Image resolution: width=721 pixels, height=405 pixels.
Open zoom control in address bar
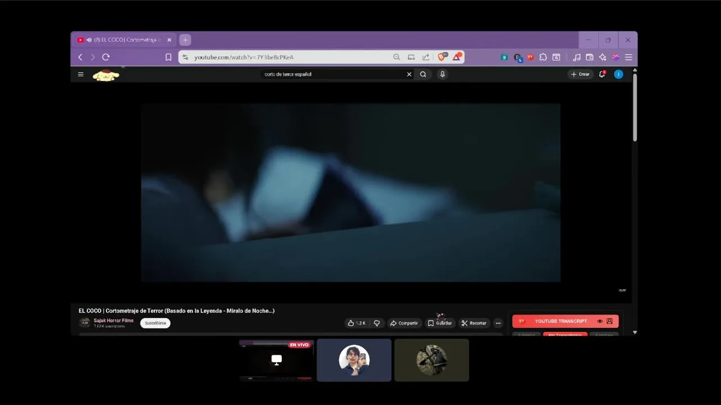[397, 57]
